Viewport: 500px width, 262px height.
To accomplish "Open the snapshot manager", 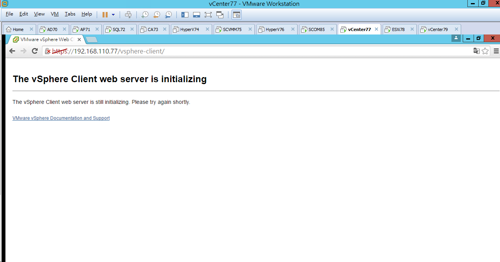I will point(168,15).
